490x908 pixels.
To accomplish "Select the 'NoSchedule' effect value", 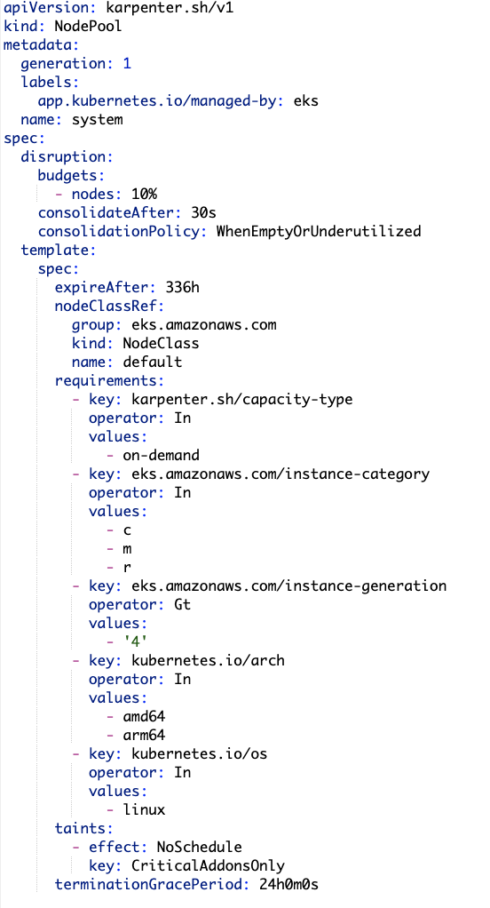I will coord(199,847).
